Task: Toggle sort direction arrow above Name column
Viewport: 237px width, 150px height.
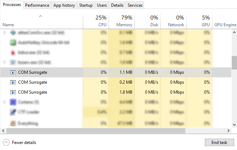Action: click(x=41, y=16)
